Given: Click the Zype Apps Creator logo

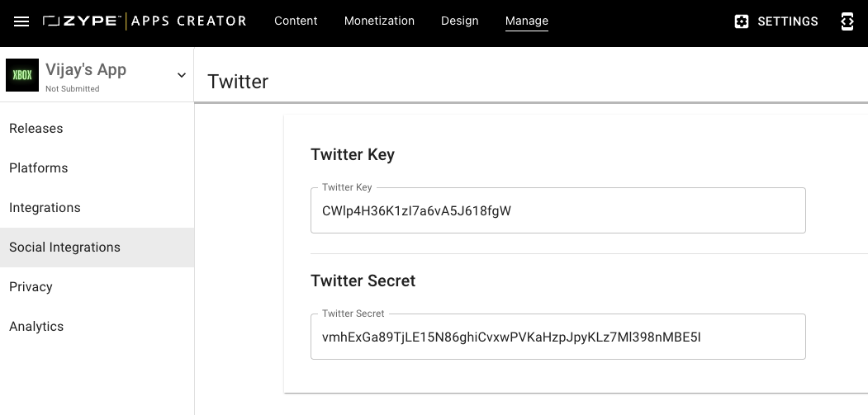Looking at the screenshot, I should pyautogui.click(x=145, y=21).
